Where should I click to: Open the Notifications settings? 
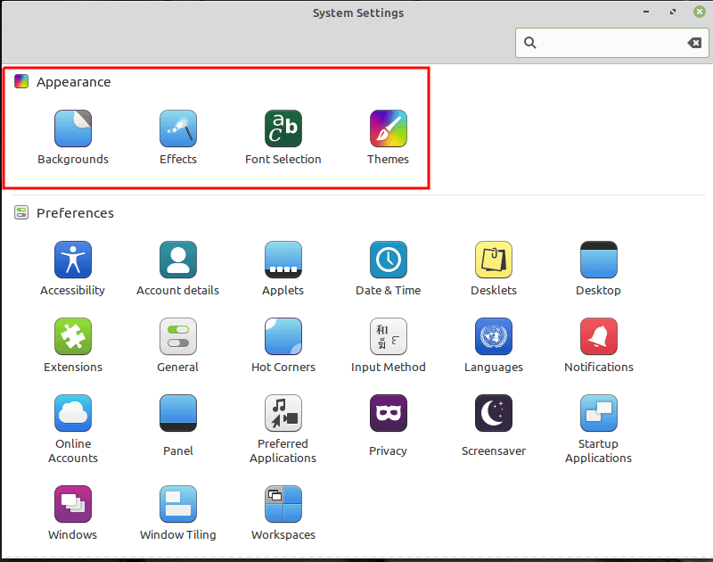[x=598, y=336]
